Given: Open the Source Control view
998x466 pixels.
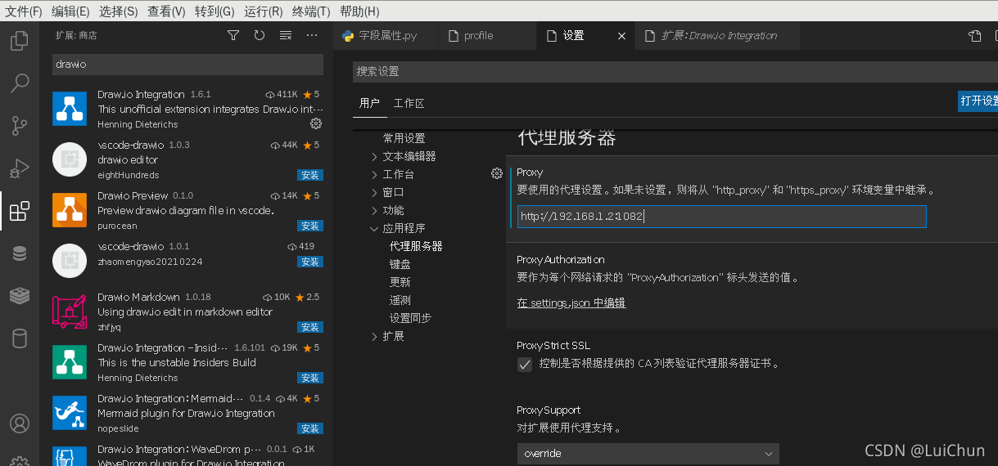Looking at the screenshot, I should tap(20, 125).
